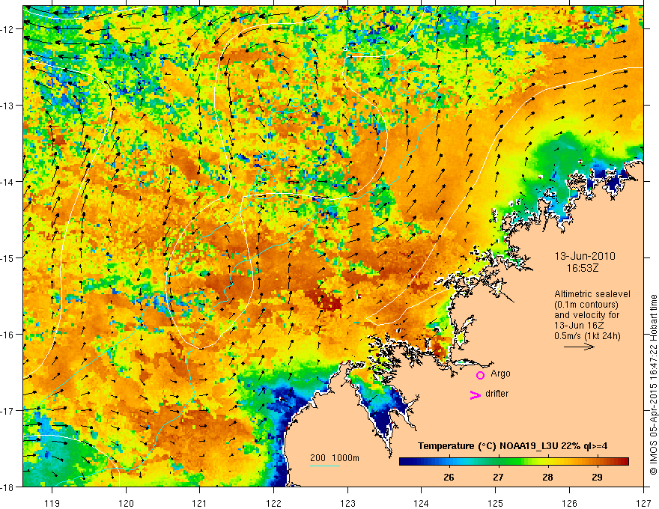Click latitude label -16 on left axis
This screenshot has width=659, height=509.
[9, 335]
